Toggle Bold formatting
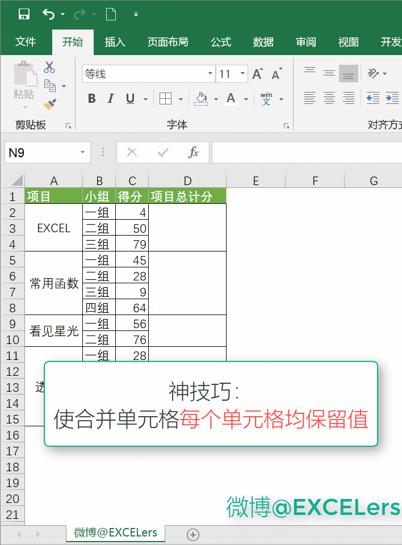Screen dimensions: 402x545 point(91,99)
